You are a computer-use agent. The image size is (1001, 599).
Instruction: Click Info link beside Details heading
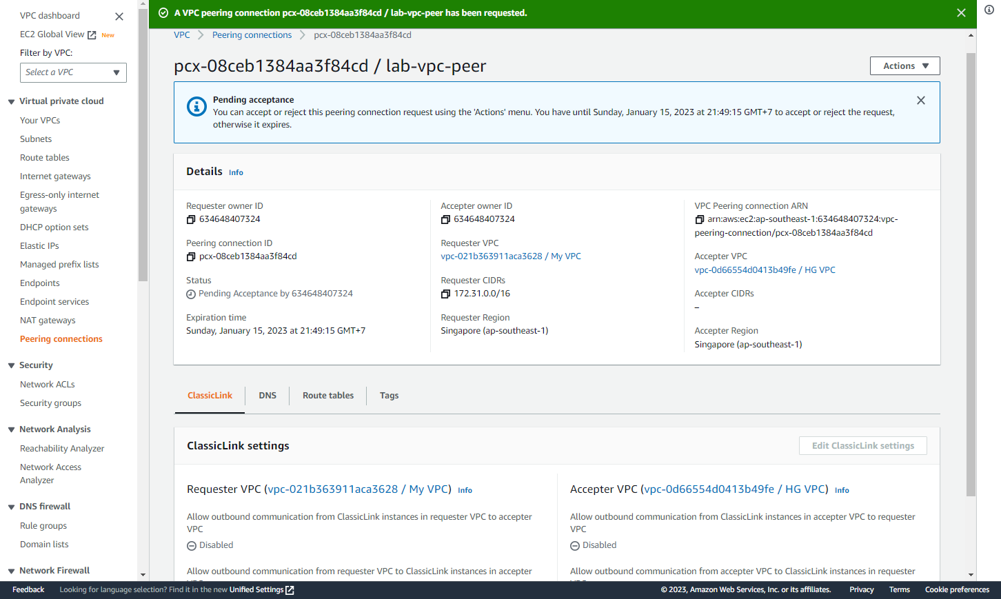tap(236, 172)
